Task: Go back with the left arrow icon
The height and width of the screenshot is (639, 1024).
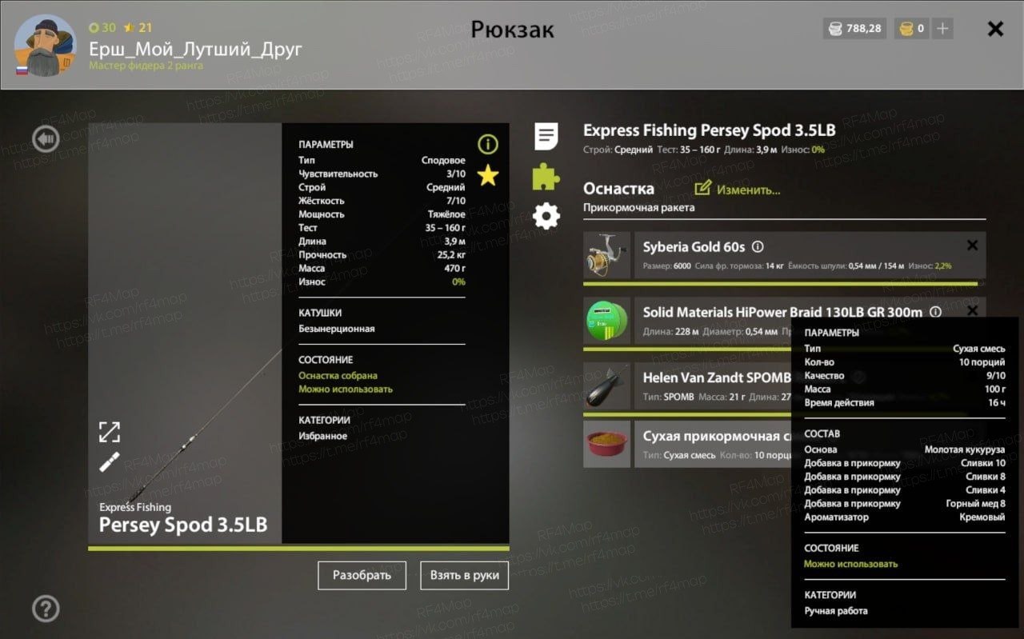Action: tap(46, 139)
